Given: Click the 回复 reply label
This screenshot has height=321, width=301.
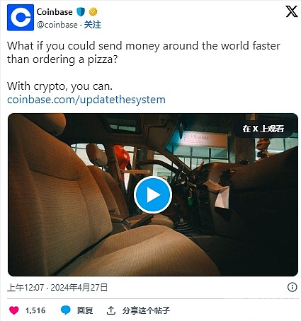Looking at the screenshot, I should 85,310.
